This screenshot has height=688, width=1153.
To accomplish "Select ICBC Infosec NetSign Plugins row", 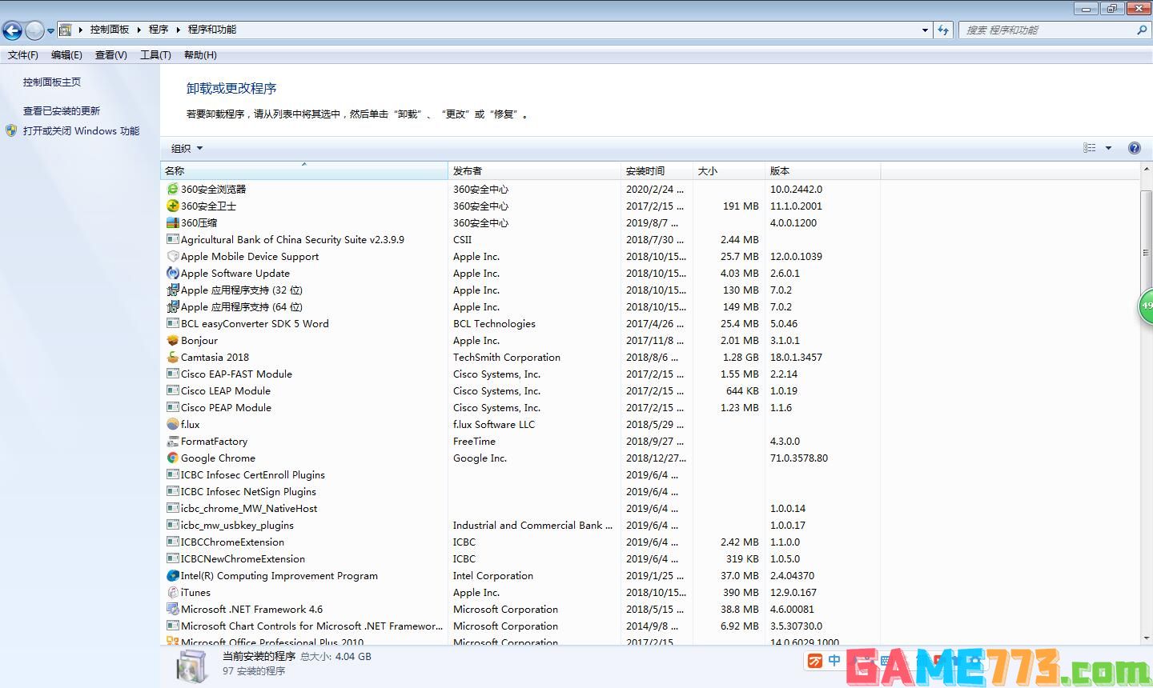I will (x=520, y=491).
